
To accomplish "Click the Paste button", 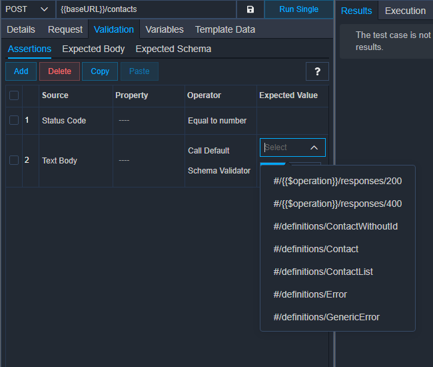I will [139, 71].
